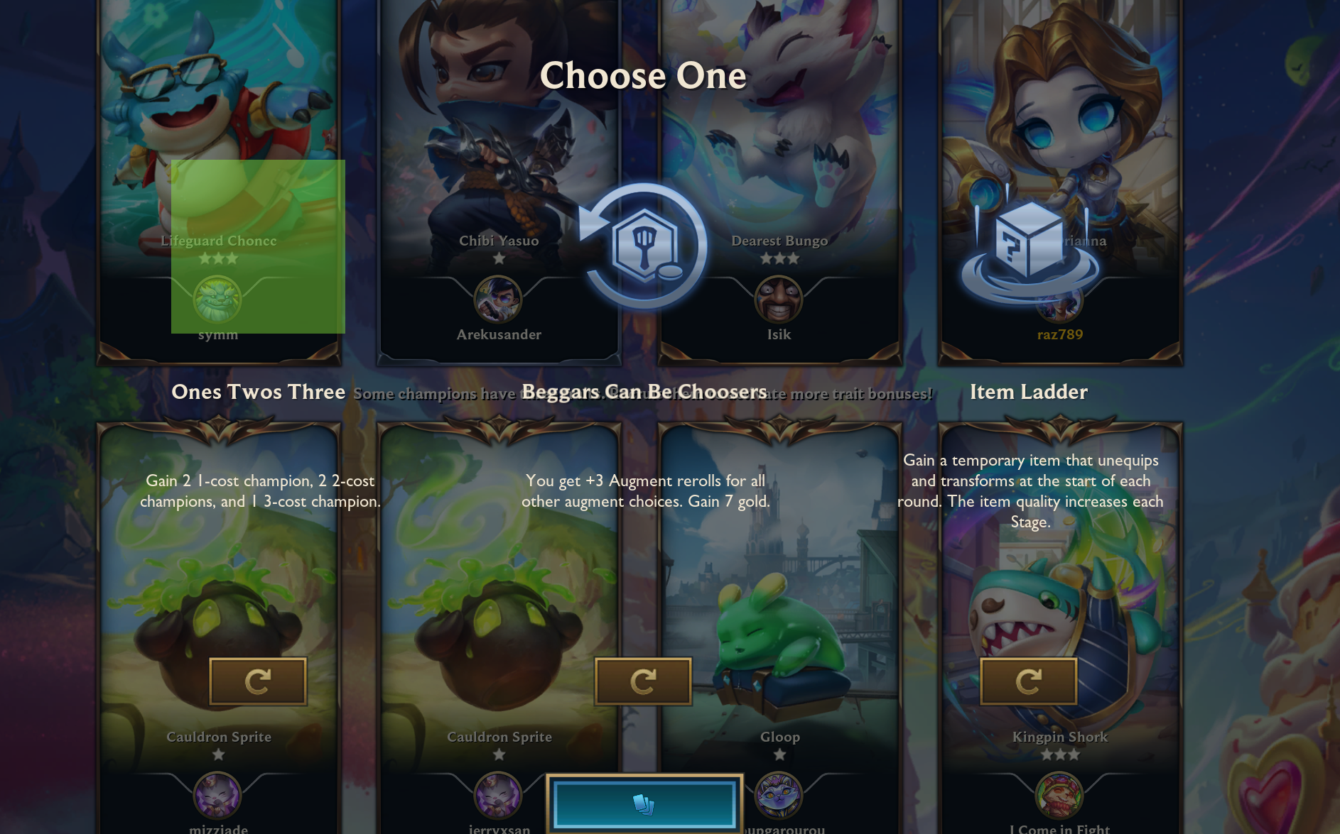The image size is (1340, 834).
Task: Click the spatula augment reroll emblem
Action: 643,246
